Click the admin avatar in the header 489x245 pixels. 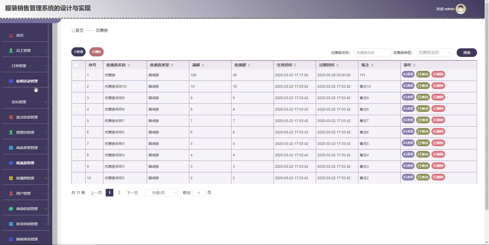(x=460, y=9)
